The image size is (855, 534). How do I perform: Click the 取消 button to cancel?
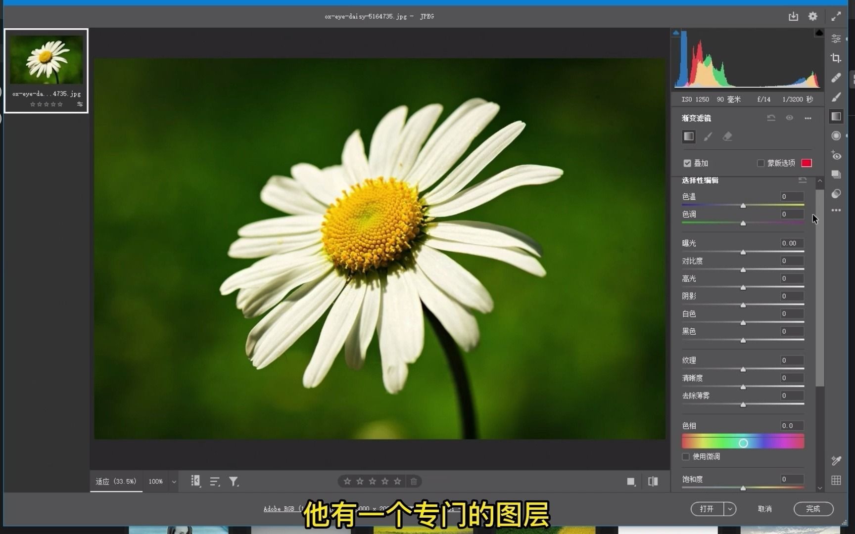coord(764,509)
